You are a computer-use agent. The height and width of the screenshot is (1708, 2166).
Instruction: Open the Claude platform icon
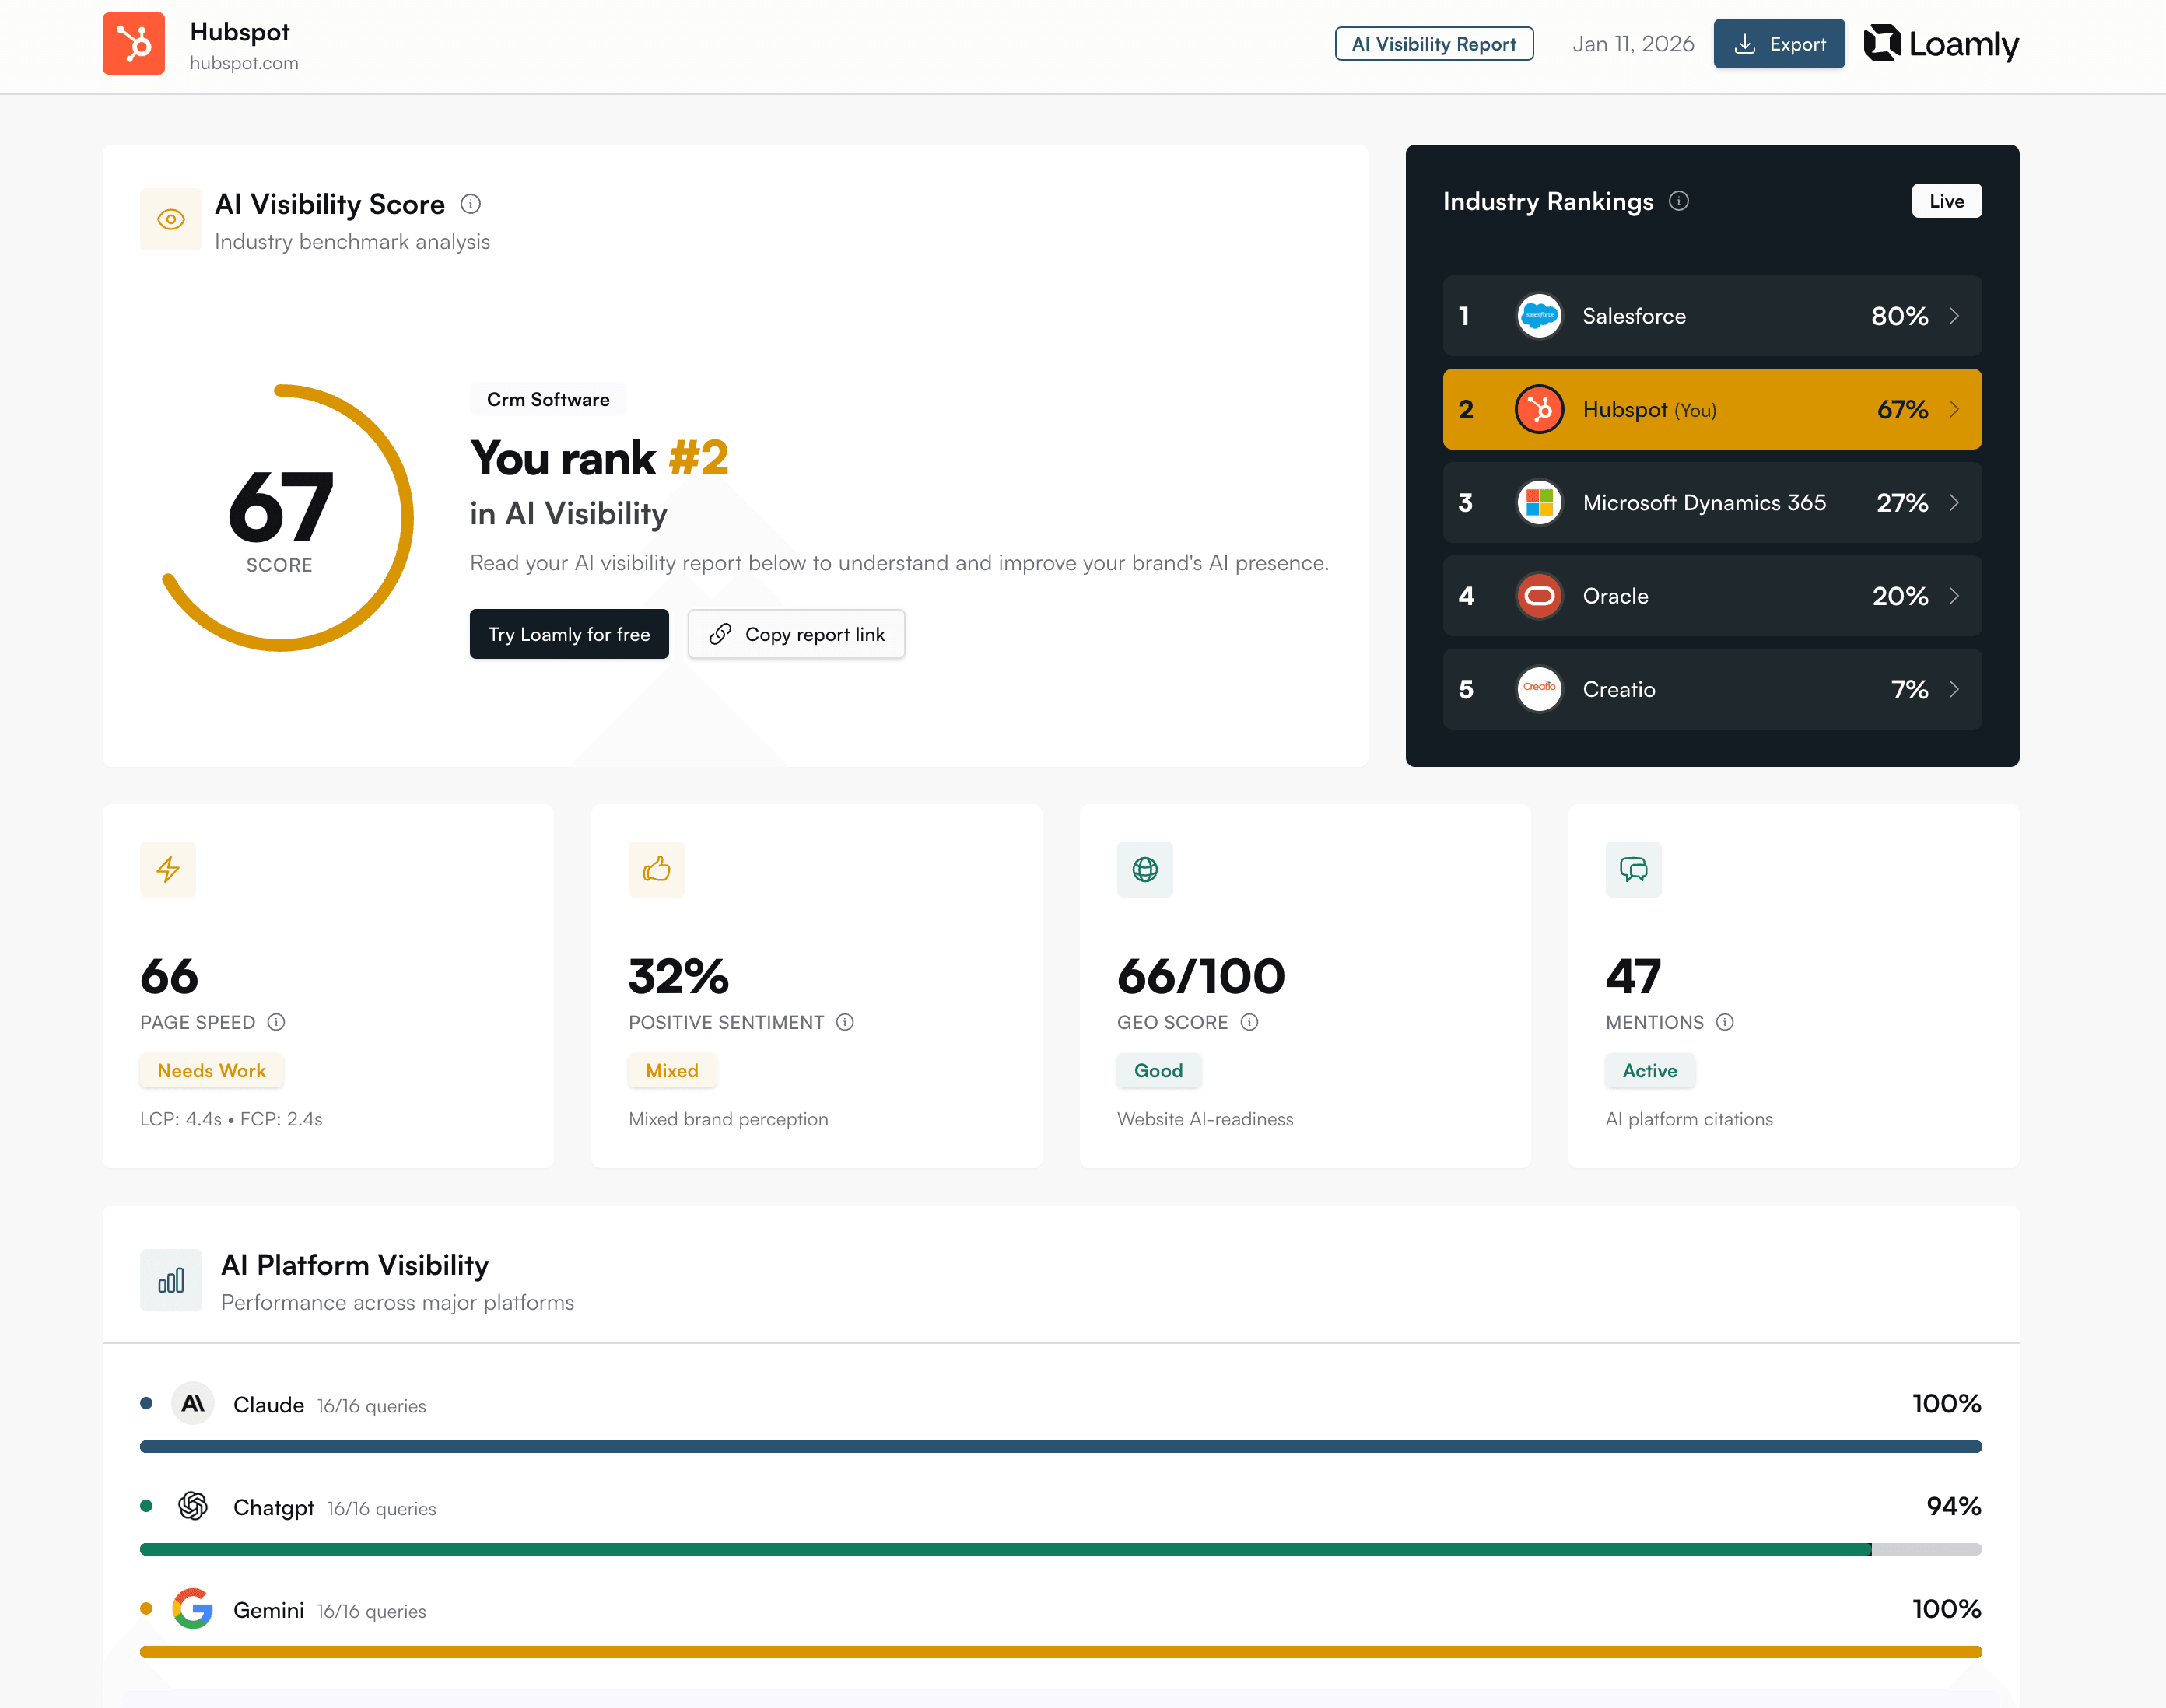coord(192,1403)
